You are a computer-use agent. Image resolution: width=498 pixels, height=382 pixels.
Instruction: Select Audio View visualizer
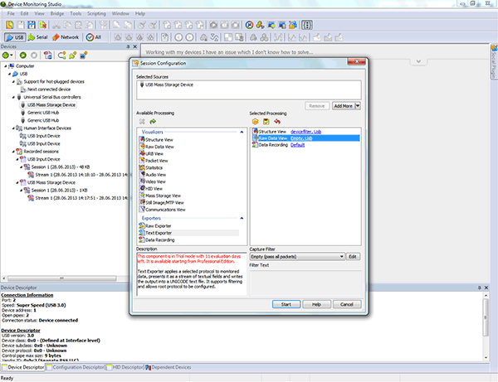[153, 174]
